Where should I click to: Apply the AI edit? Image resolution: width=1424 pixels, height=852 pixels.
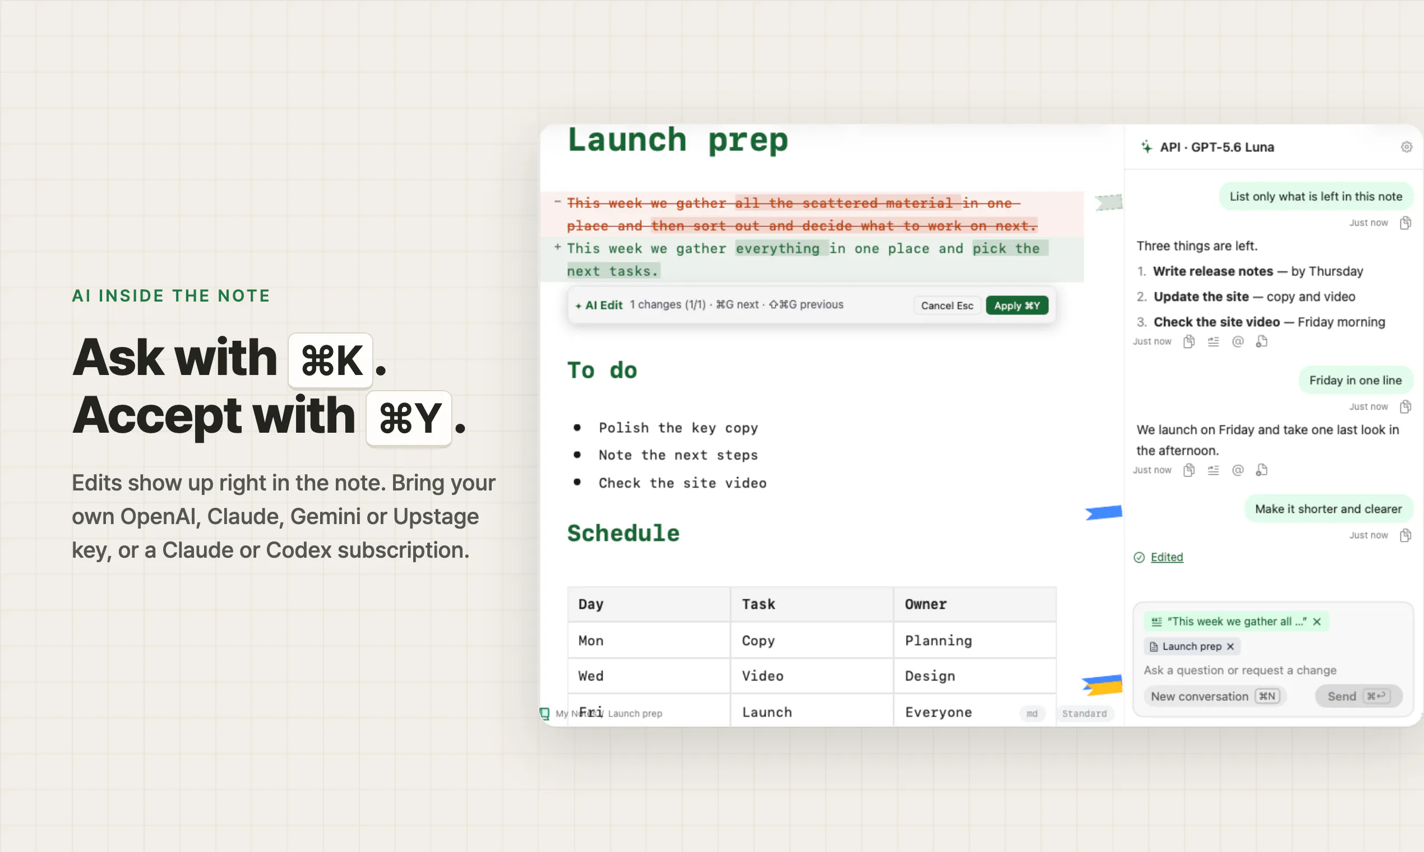1017,305
